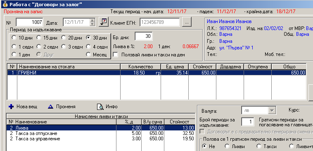Click the Ед. цена column header

pos(175,67)
